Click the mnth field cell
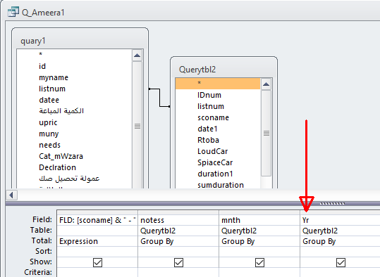The height and width of the screenshot is (277, 380). [x=259, y=220]
